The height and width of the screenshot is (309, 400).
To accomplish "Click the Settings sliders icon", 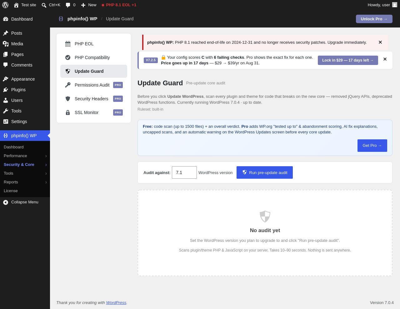I will pyautogui.click(x=6, y=122).
